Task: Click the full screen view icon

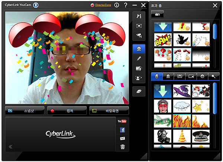Action: pyautogui.click(x=139, y=26)
